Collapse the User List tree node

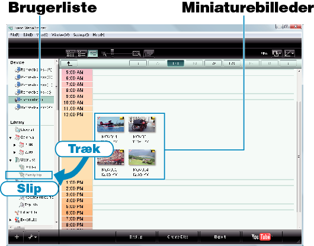[11, 160]
